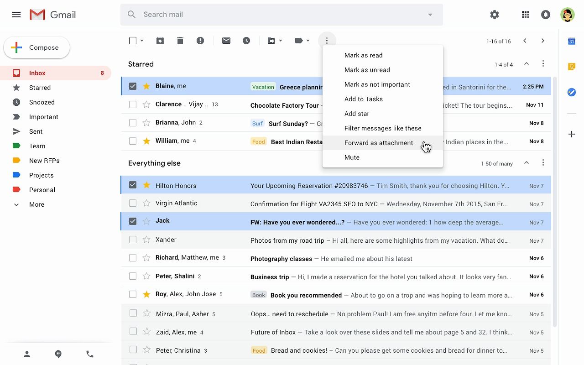Click the search magnifier icon
The height and width of the screenshot is (365, 584).
132,15
